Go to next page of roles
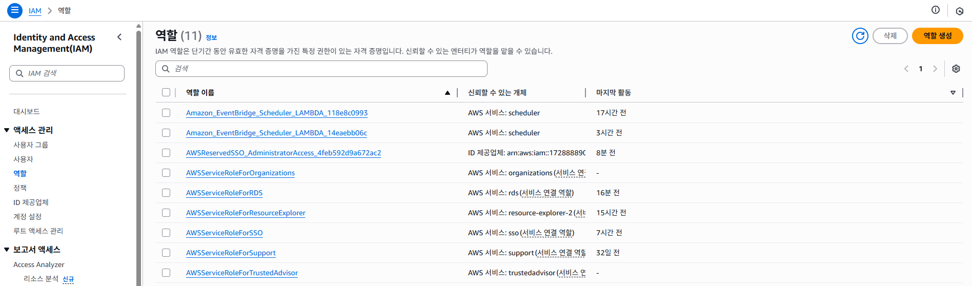Screen dimensions: 972x286 [x=935, y=69]
